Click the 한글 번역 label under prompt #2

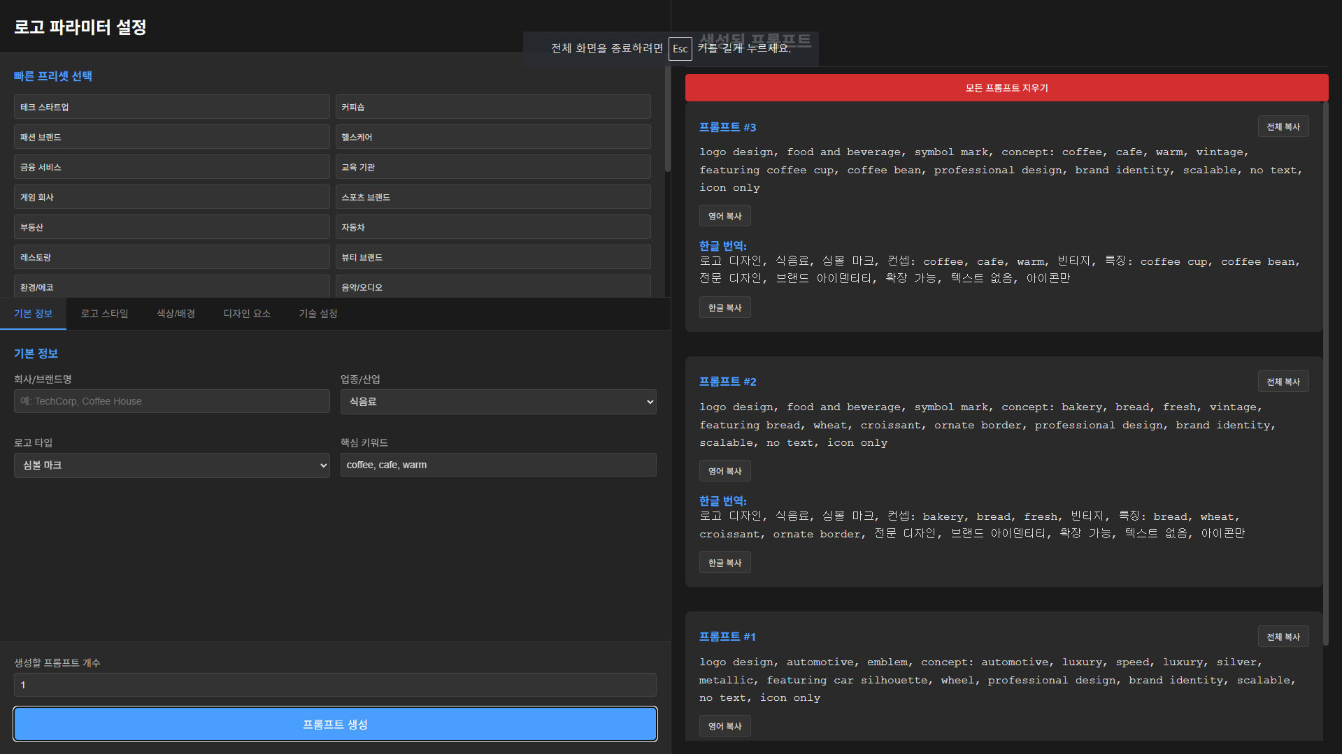pyautogui.click(x=723, y=501)
